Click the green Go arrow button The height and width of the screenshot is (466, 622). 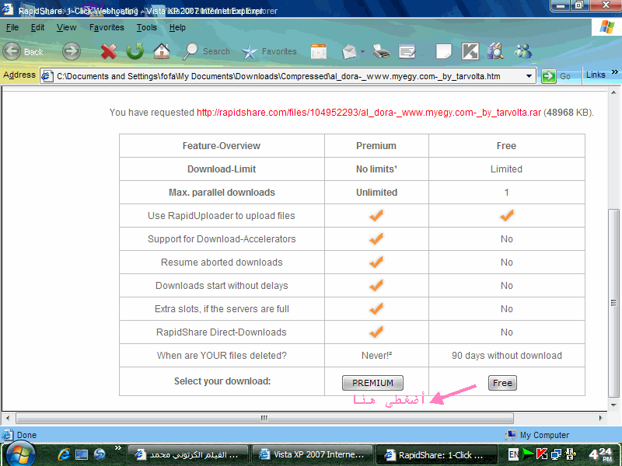(x=549, y=76)
